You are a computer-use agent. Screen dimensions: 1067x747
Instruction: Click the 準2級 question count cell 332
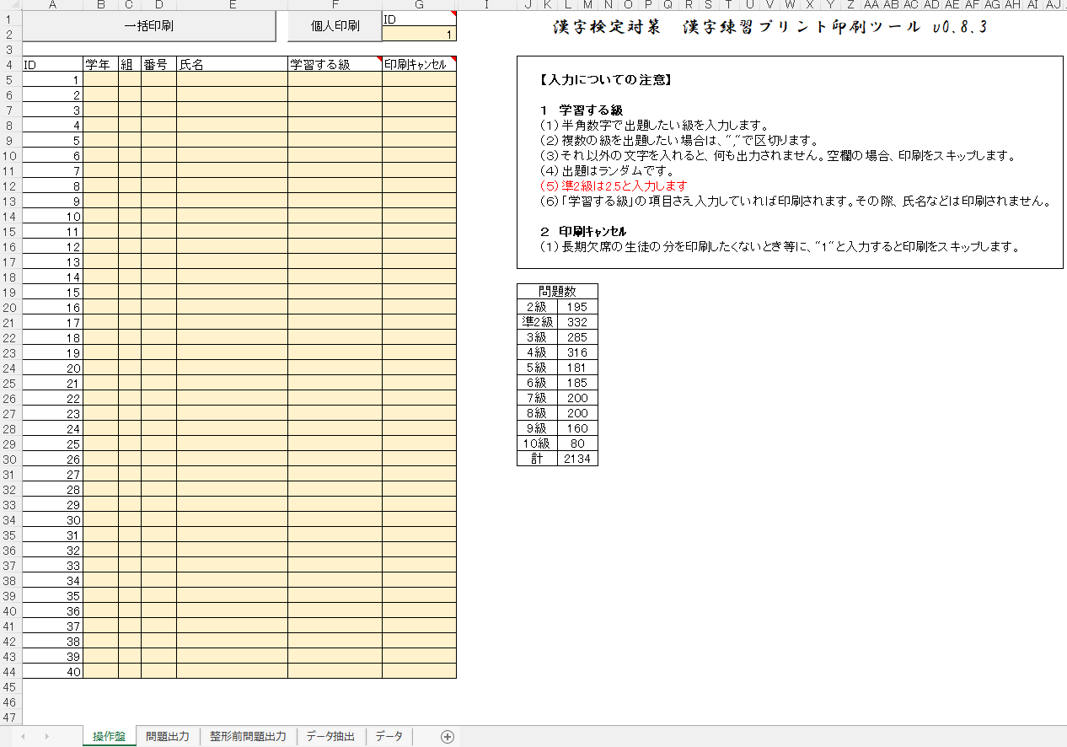click(577, 322)
